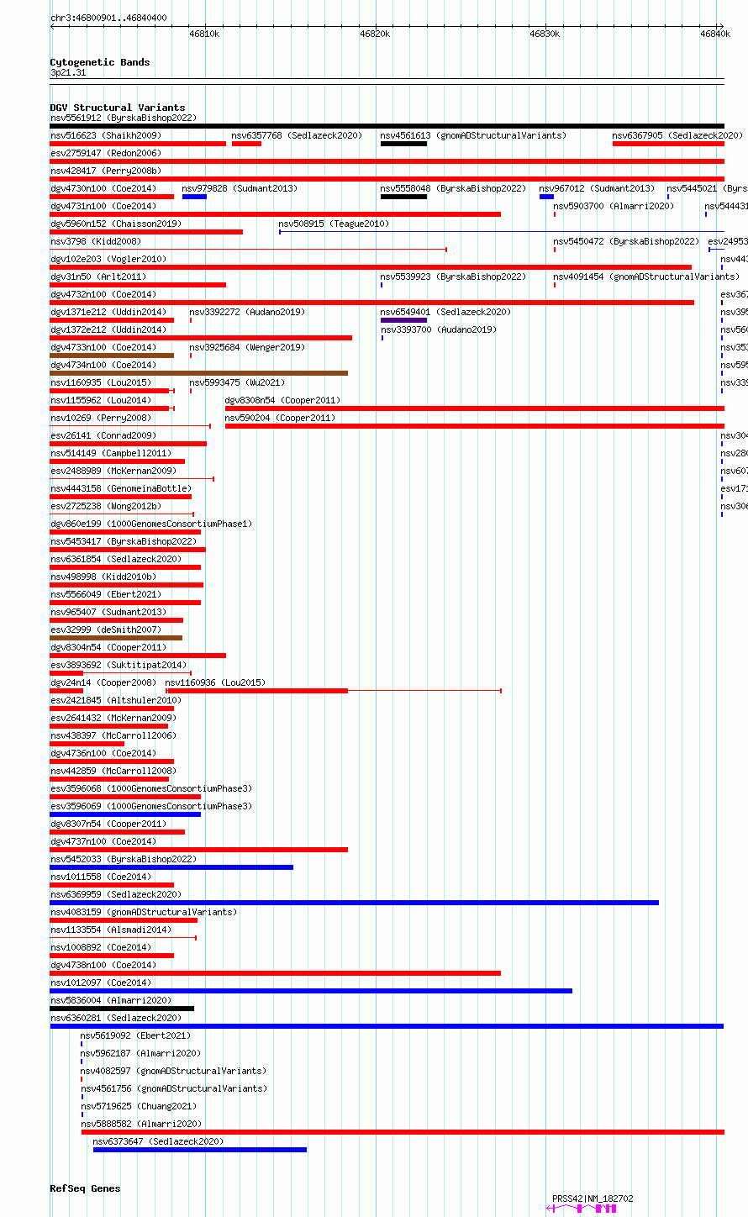Click esv26141 (Conrad2009) label
The image size is (748, 1217).
tap(103, 435)
